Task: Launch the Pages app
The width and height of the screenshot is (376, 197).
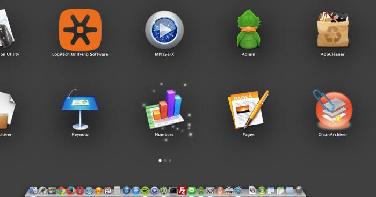Action: (248, 110)
